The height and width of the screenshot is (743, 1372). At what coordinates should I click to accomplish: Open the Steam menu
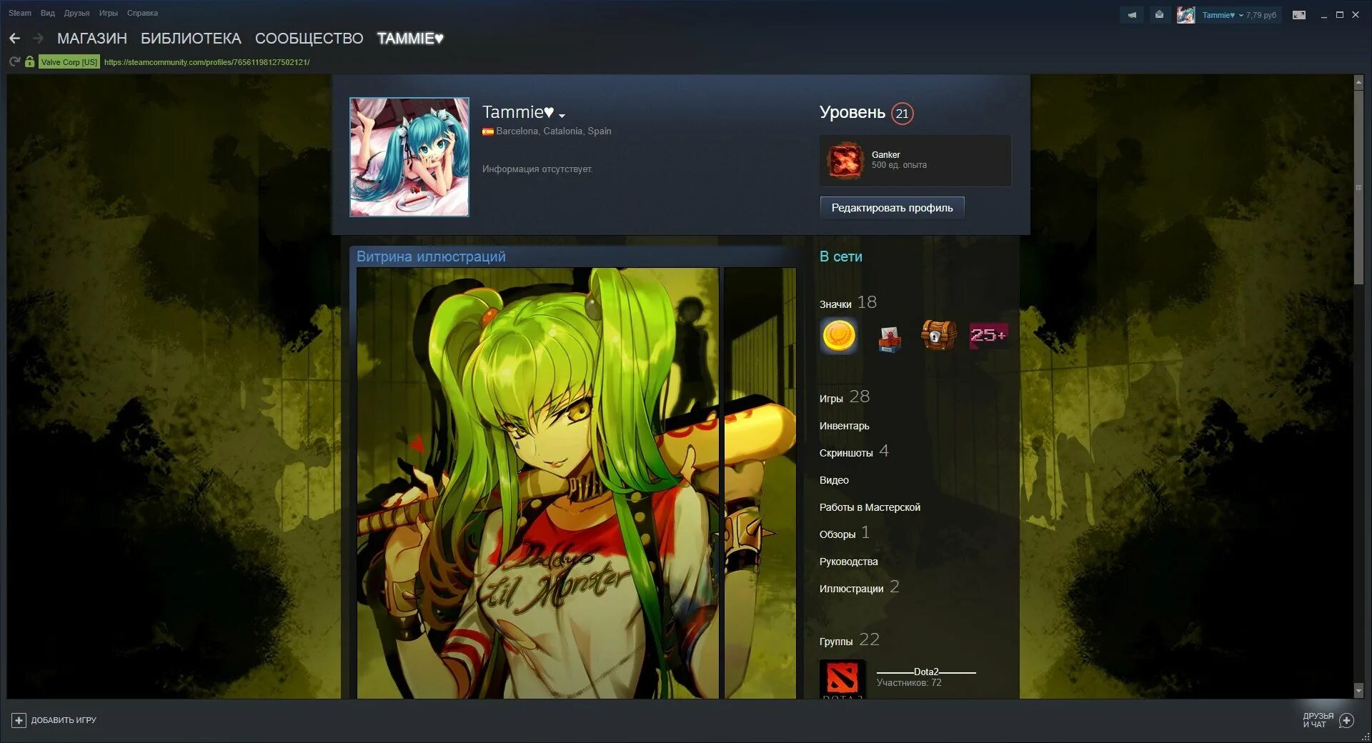coord(20,13)
